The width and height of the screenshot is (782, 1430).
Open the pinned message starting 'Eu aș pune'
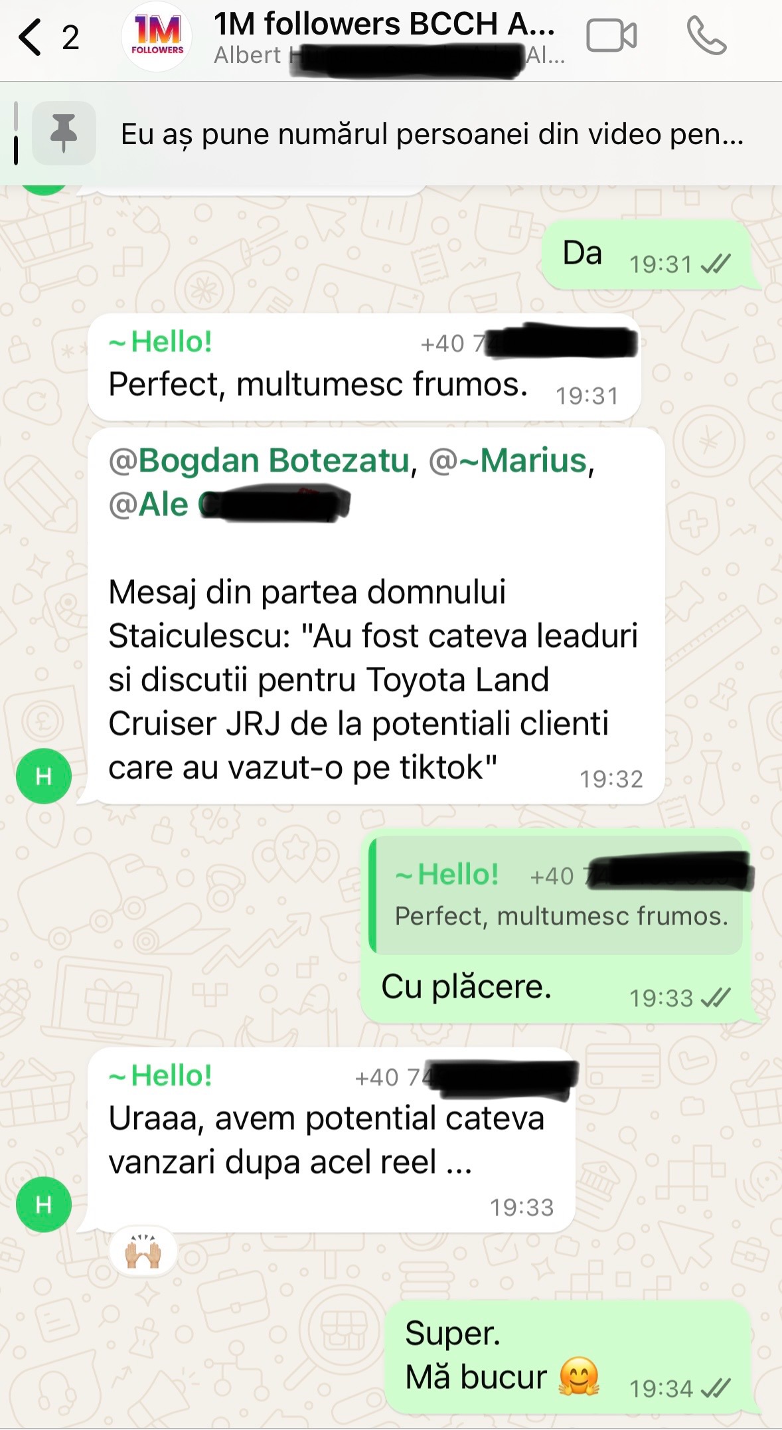[x=432, y=134]
